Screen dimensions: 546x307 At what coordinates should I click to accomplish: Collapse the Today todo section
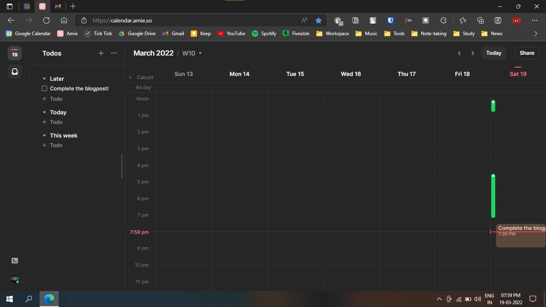[44, 112]
